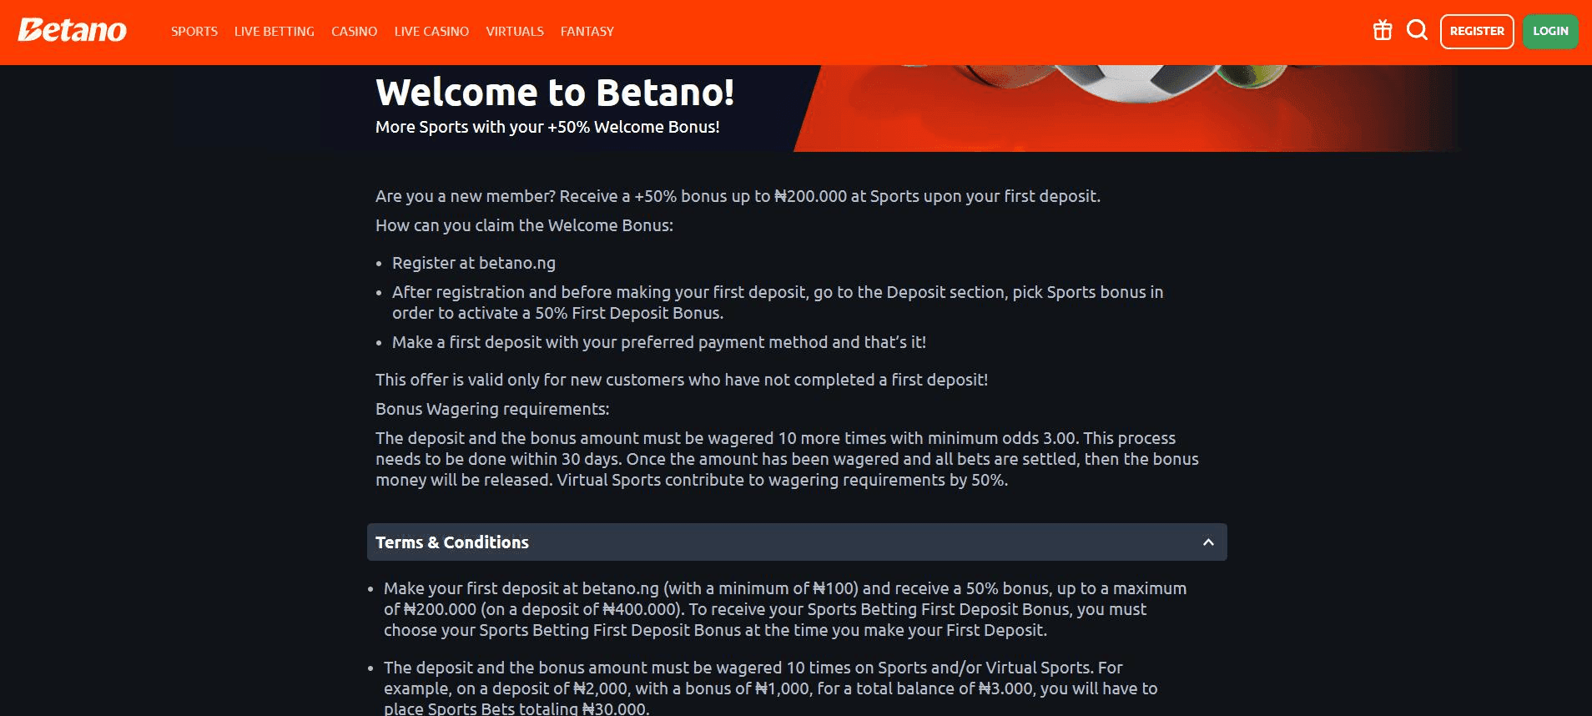Open the gift promotions icon

point(1383,31)
